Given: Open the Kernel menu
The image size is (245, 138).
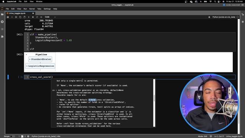Looking at the screenshot, I should coord(32,9).
